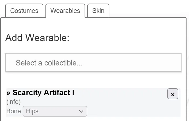Remove the Scarcity Artifact I wearable
189x121 pixels.
click(x=172, y=94)
